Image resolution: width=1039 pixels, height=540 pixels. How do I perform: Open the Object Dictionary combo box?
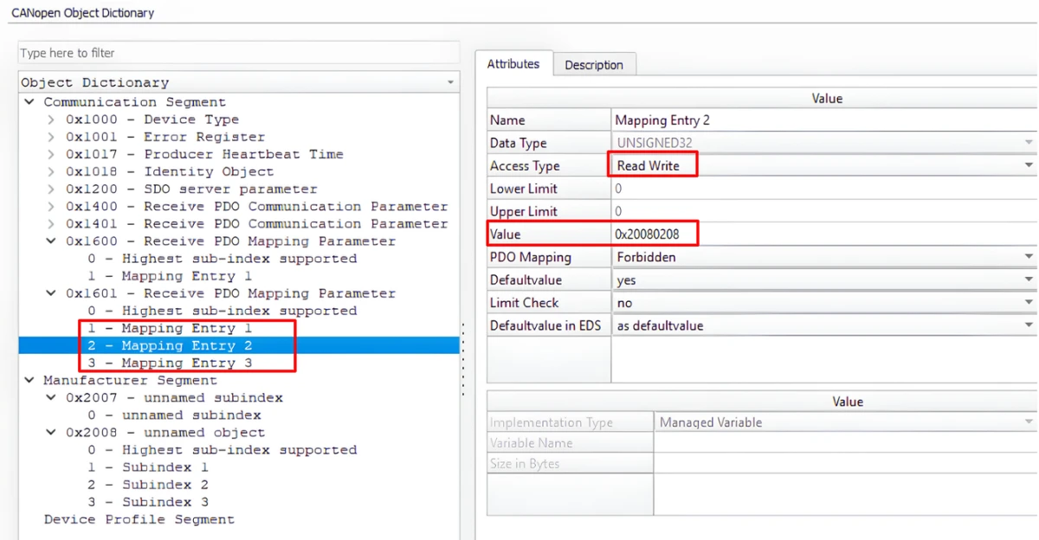(x=239, y=82)
